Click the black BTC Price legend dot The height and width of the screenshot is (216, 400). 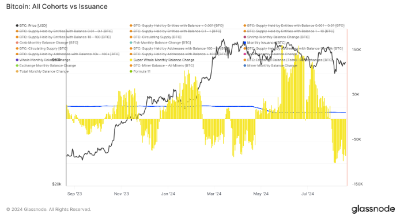pyautogui.click(x=17, y=26)
